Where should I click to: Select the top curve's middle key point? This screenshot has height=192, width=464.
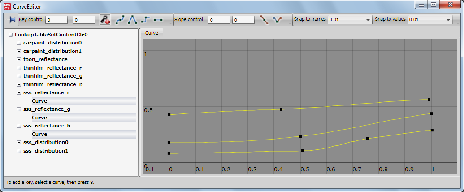(281, 109)
